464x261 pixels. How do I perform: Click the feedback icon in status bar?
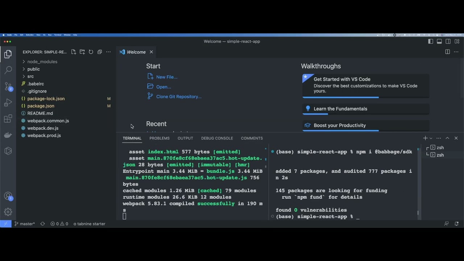coord(447,224)
